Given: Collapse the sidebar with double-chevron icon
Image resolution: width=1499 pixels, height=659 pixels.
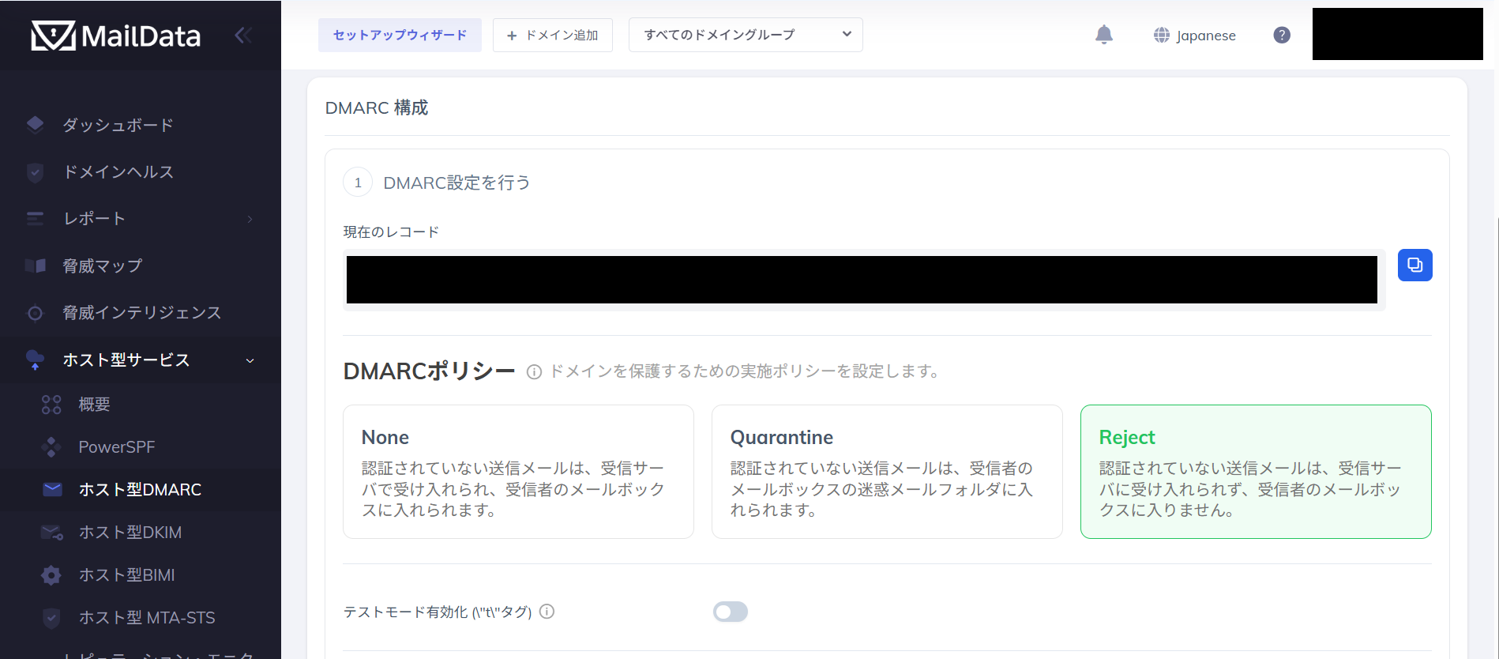Looking at the screenshot, I should [243, 35].
